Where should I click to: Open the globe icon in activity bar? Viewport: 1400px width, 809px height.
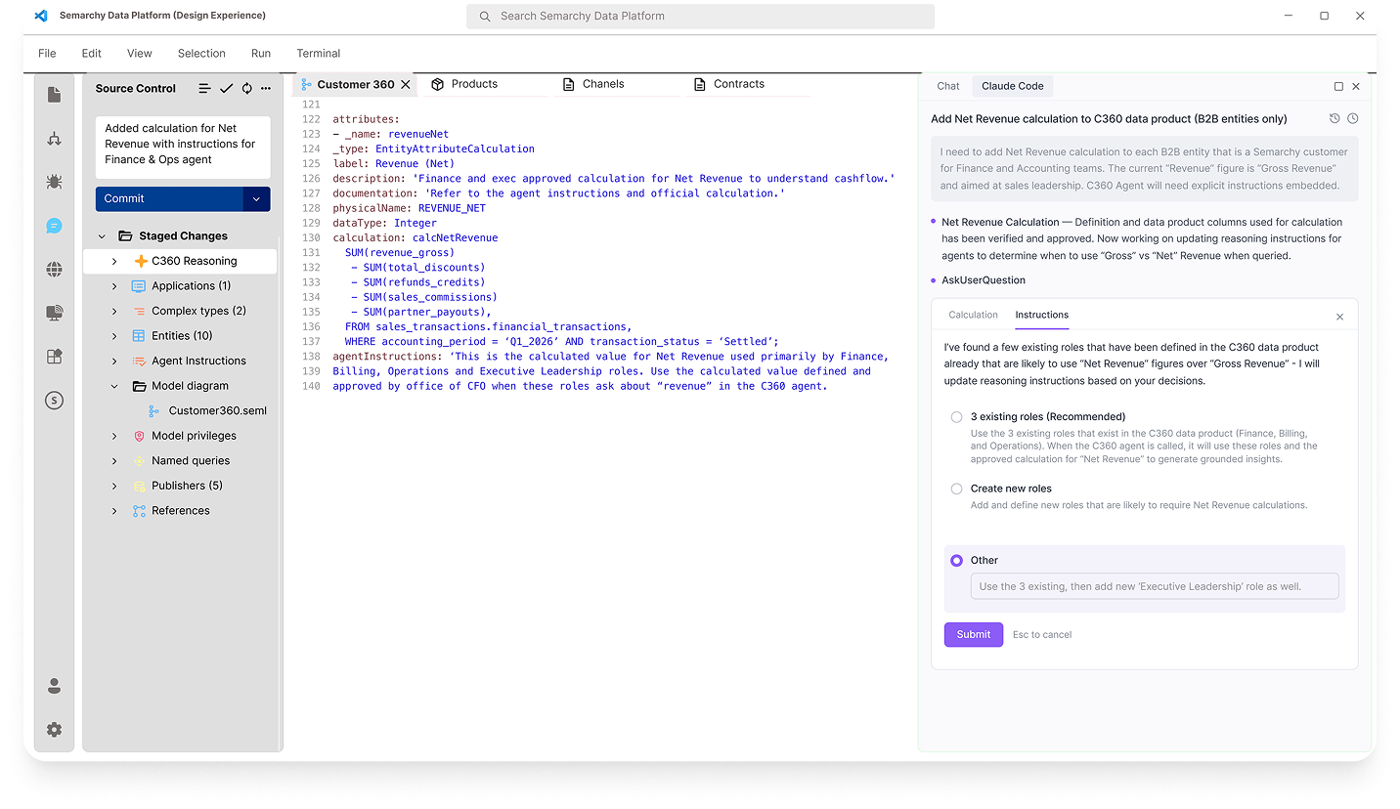(x=54, y=270)
